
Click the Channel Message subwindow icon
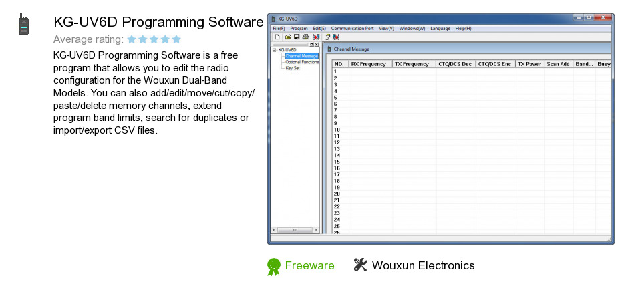[329, 49]
